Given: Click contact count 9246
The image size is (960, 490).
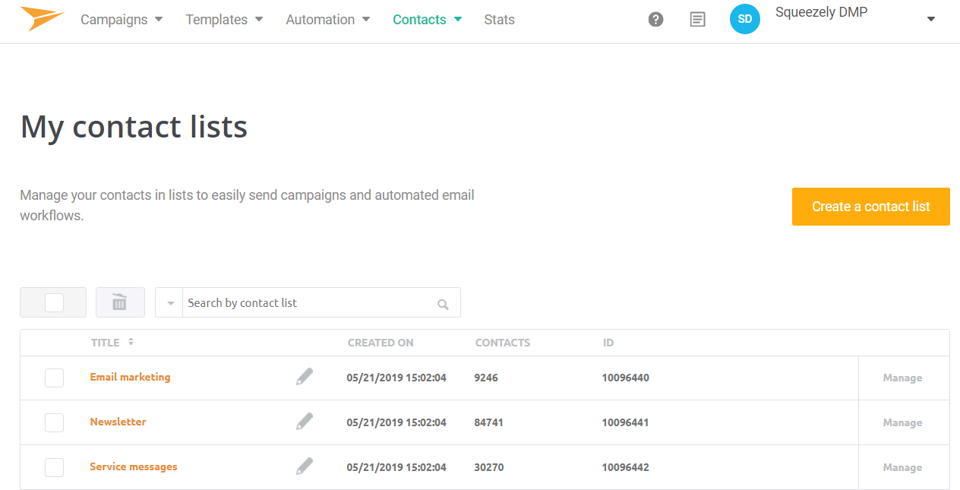Looking at the screenshot, I should [486, 378].
